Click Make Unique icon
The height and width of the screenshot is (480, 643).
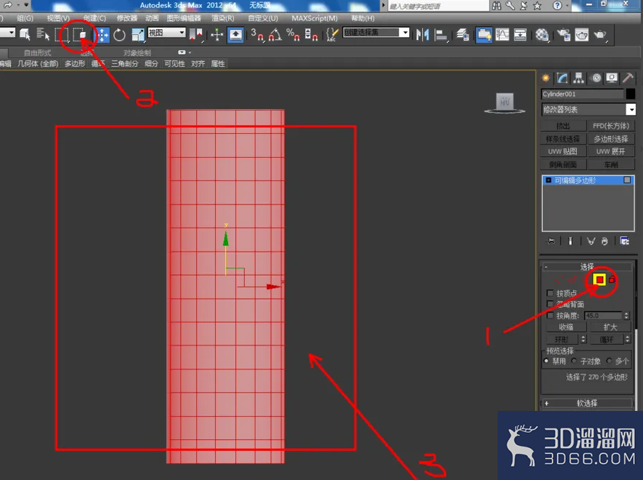(591, 241)
